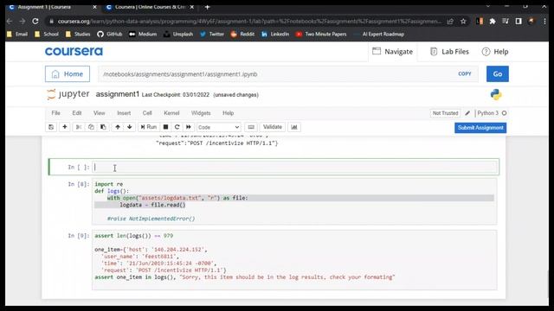Click the Home button
Image resolution: width=554 pixels, height=311 pixels.
(x=68, y=74)
